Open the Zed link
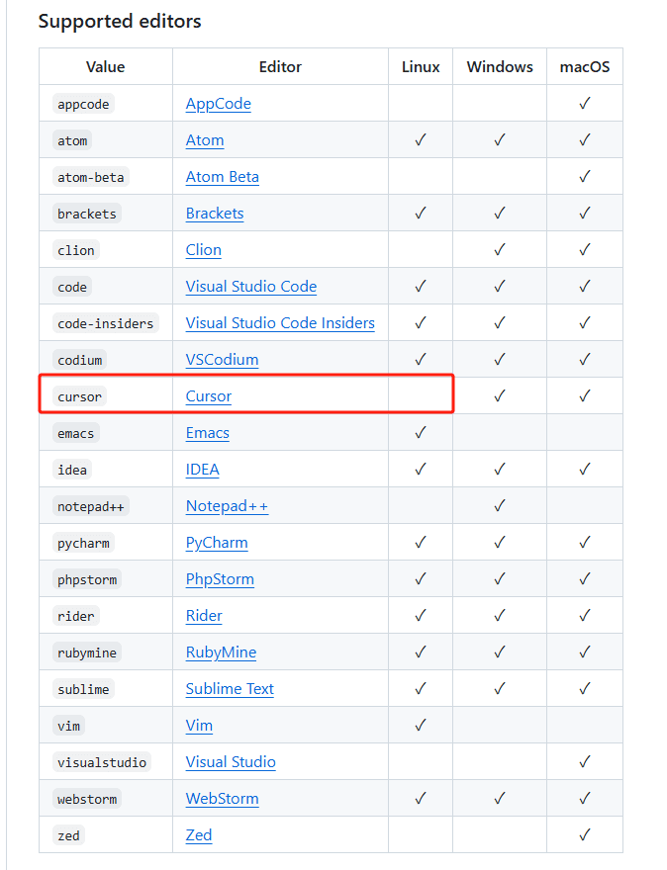This screenshot has width=667, height=870. [198, 836]
